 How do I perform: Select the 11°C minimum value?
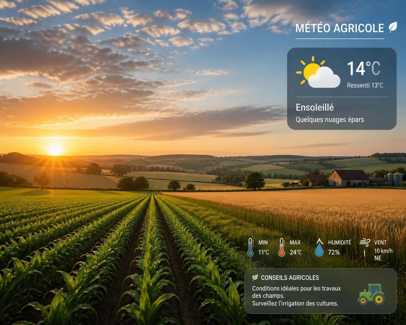click(x=264, y=252)
